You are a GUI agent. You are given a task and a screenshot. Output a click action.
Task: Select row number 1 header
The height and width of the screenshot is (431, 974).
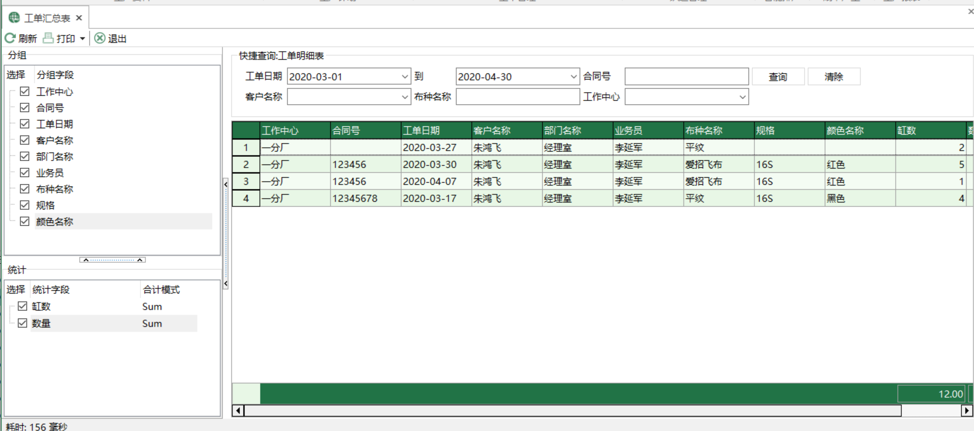pyautogui.click(x=246, y=147)
